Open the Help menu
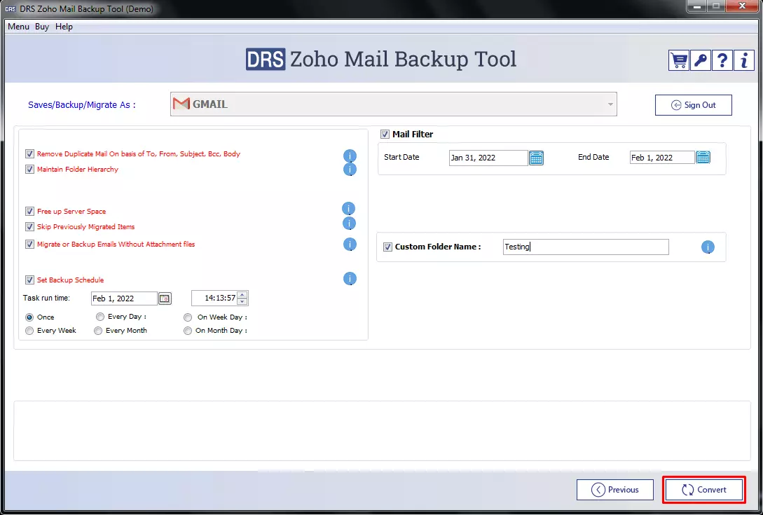The width and height of the screenshot is (763, 515). point(64,27)
